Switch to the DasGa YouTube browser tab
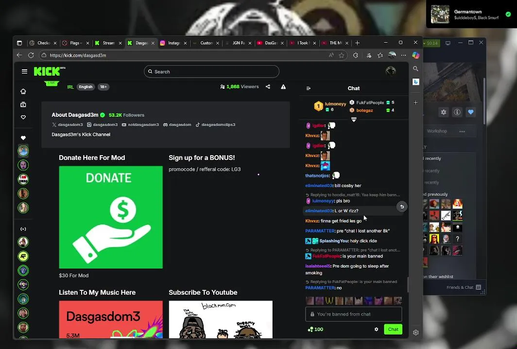 (x=270, y=43)
